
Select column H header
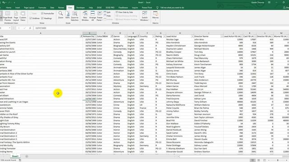(180, 33)
